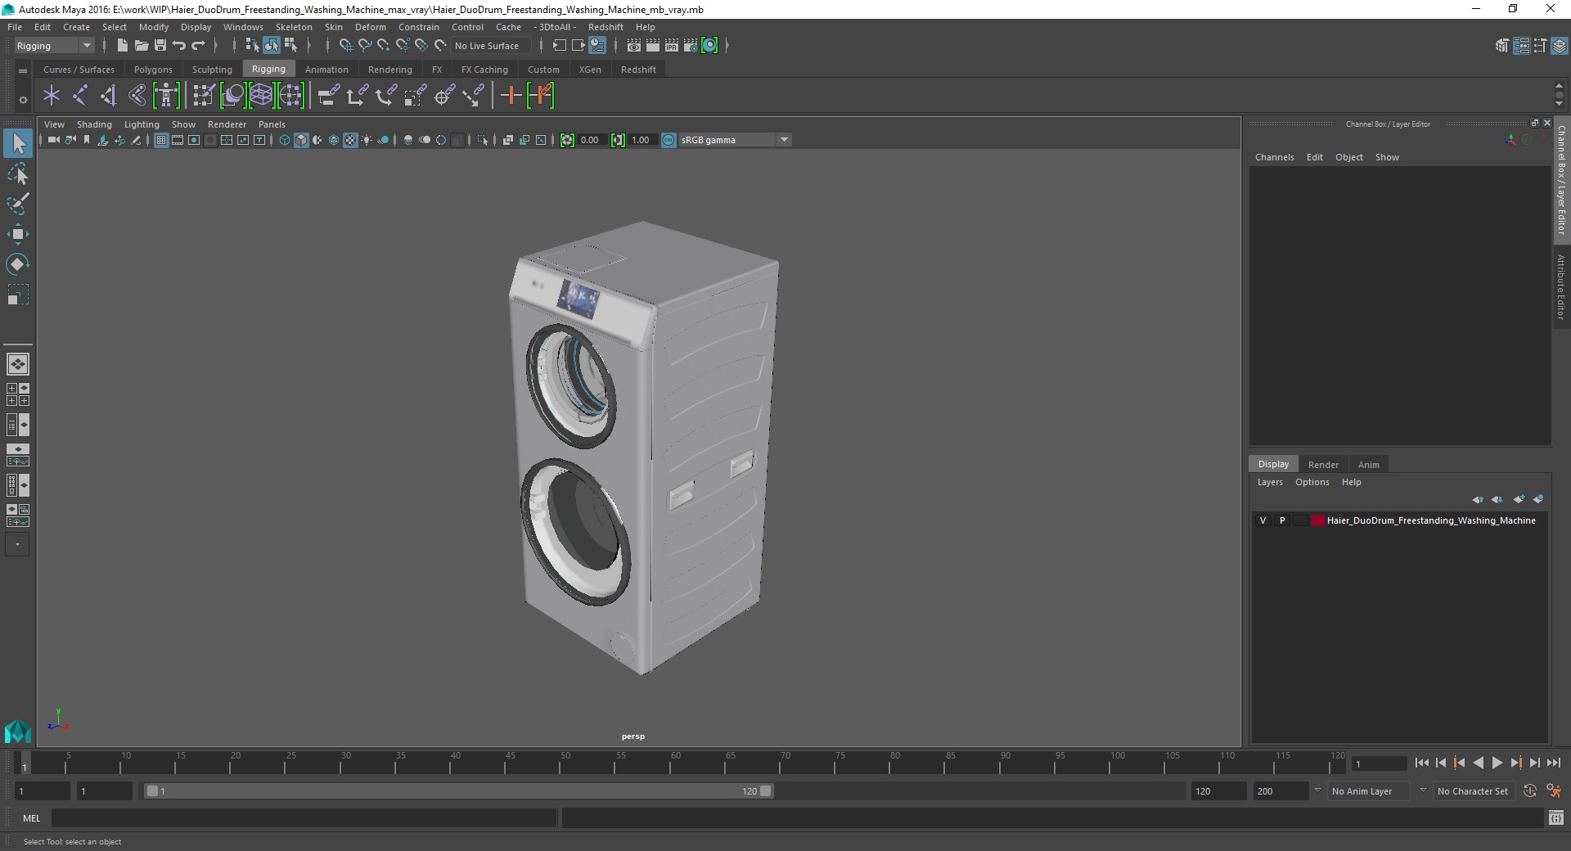Activate the Paint selection tool
The height and width of the screenshot is (851, 1571).
pyautogui.click(x=18, y=204)
